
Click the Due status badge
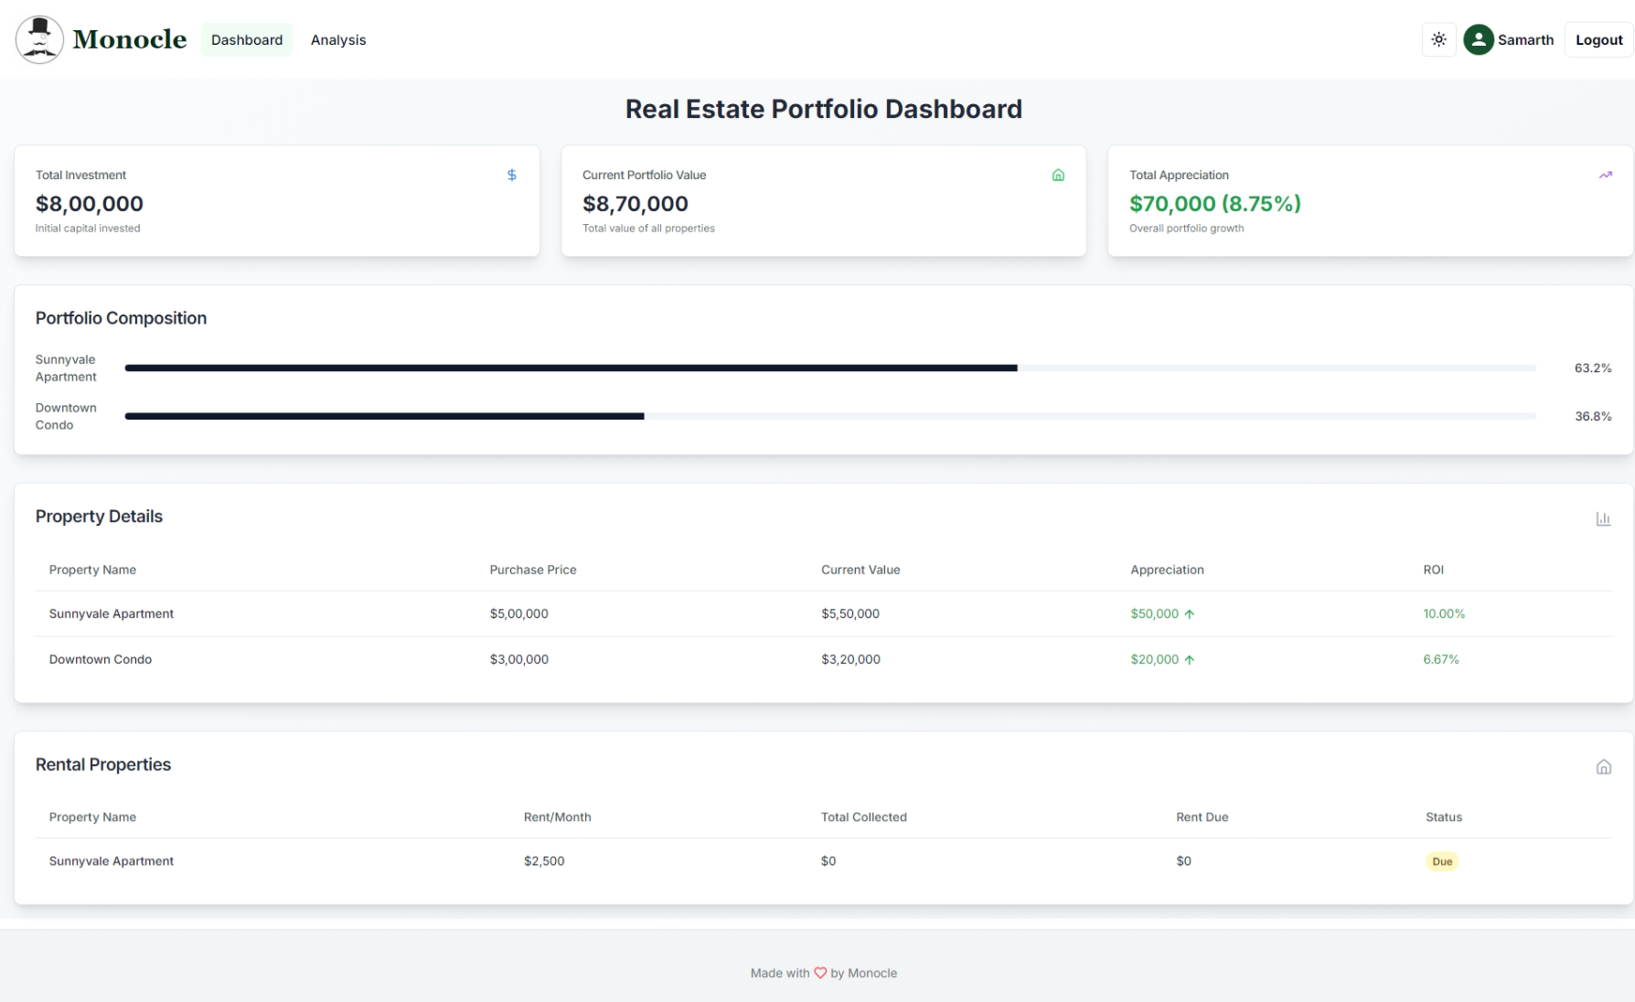(1442, 861)
